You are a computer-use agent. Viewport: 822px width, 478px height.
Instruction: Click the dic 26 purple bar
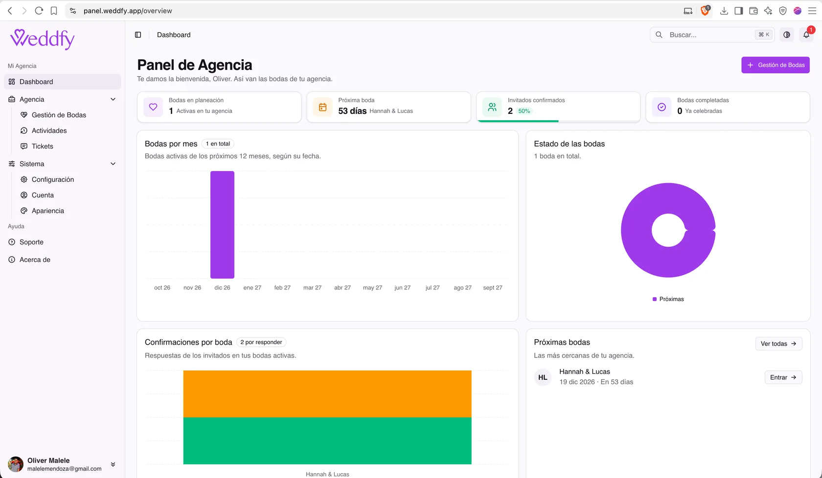click(x=222, y=225)
